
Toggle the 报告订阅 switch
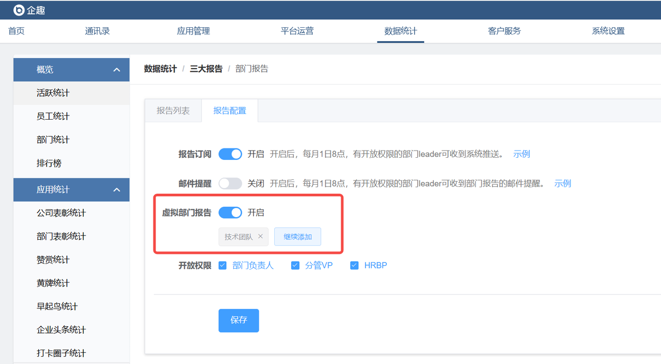point(230,154)
